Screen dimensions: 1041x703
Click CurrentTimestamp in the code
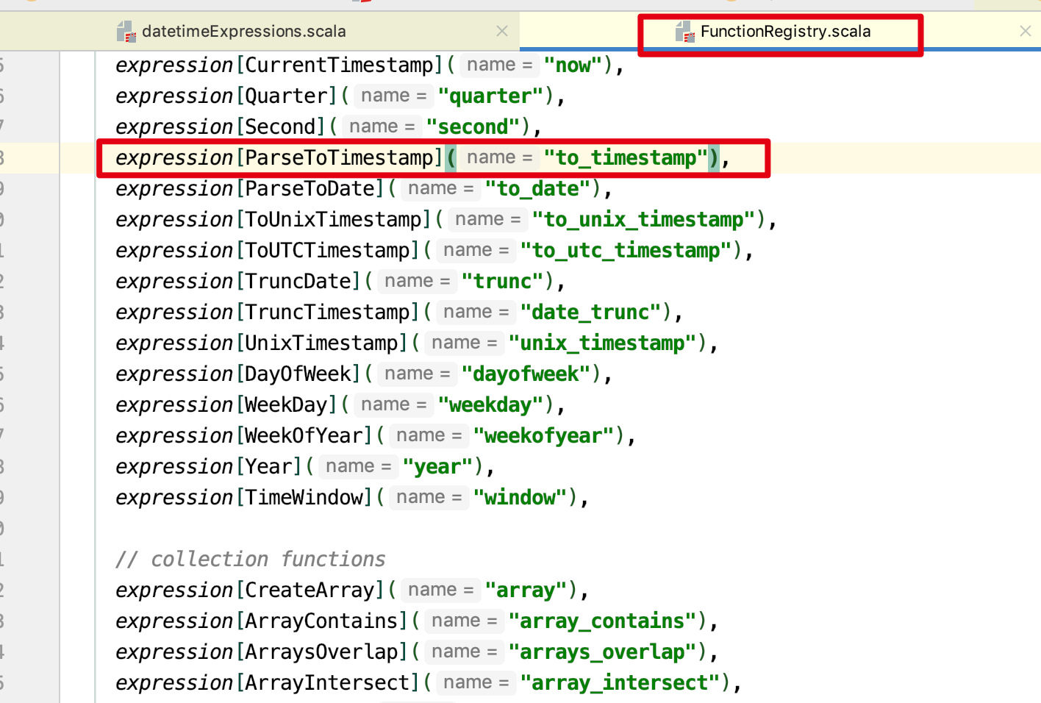click(339, 65)
